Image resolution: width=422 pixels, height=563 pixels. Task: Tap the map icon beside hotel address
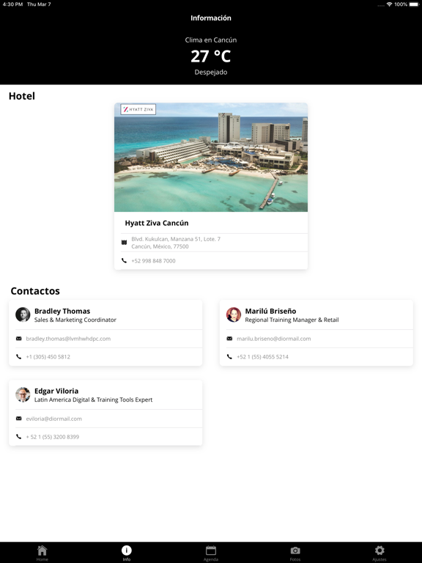click(x=124, y=243)
